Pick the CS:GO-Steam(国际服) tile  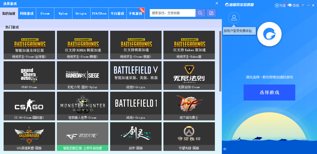[29, 106]
